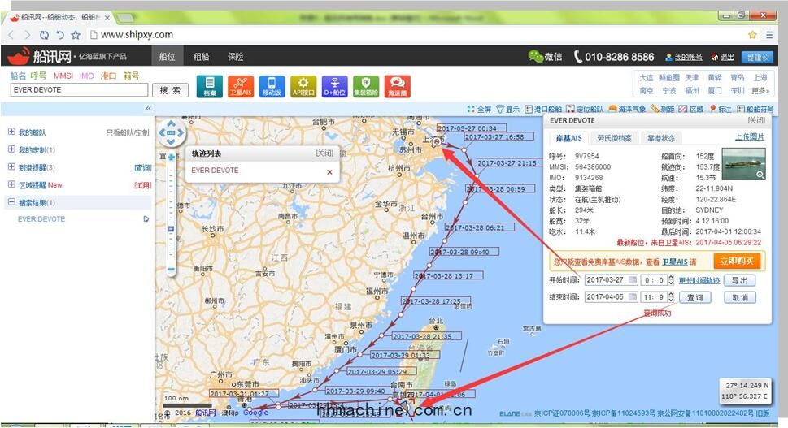The image size is (788, 428).
Task: Click the 查询 query button
Action: click(x=695, y=297)
